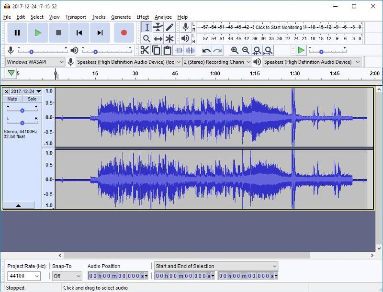
Task: Select the Multi-Tool asterisk icon
Action: [x=169, y=39]
